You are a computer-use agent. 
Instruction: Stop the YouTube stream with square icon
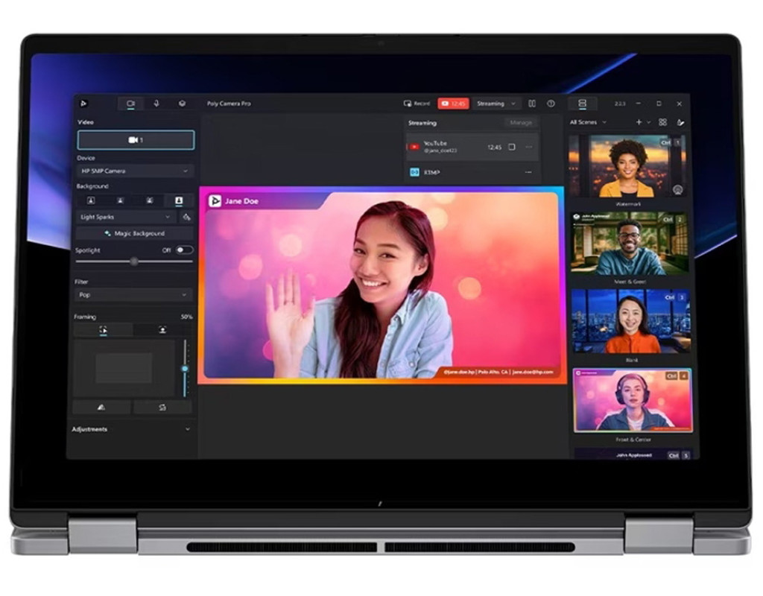512,148
